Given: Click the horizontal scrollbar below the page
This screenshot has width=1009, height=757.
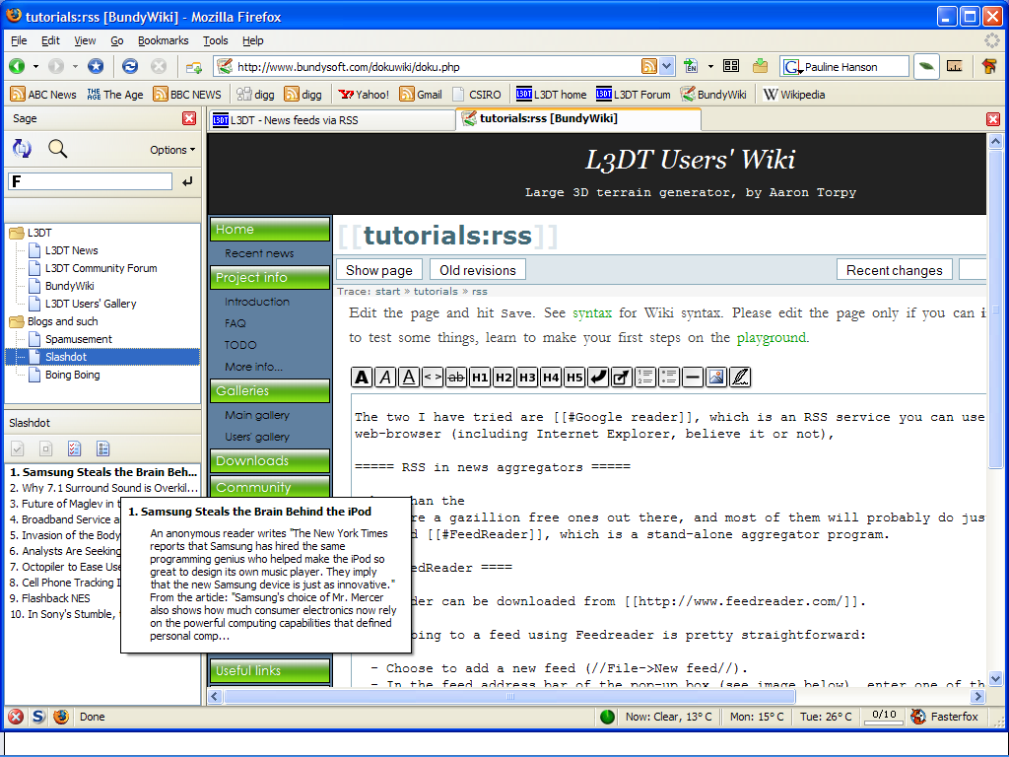Looking at the screenshot, I should (591, 696).
